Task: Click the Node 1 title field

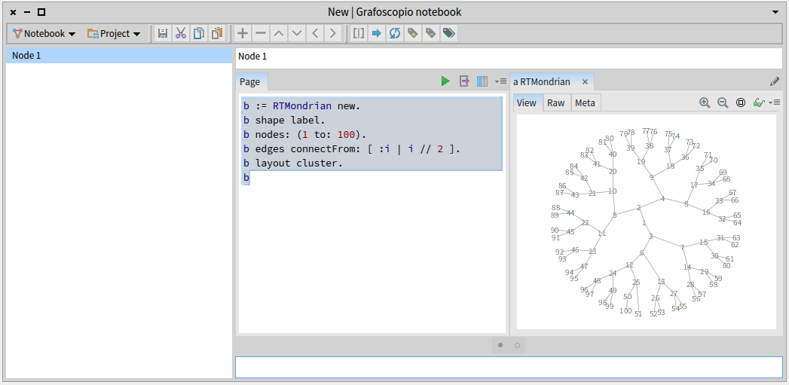Action: click(x=509, y=58)
